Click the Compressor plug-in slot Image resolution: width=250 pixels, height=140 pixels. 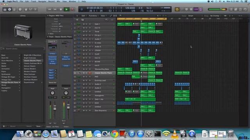click(52, 57)
